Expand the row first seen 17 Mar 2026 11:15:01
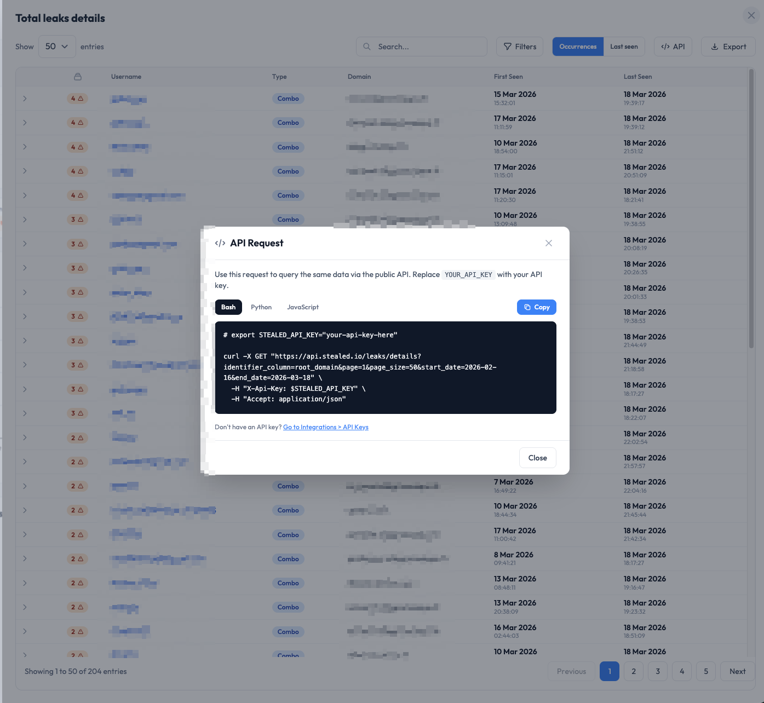The image size is (764, 703). pyautogui.click(x=25, y=171)
